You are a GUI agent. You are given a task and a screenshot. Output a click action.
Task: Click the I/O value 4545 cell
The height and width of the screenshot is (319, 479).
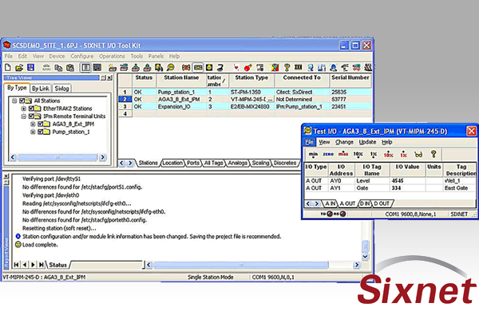coord(407,181)
